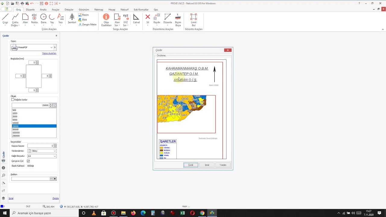
Task: Select scale 10000 in the list
Action: coord(34,123)
